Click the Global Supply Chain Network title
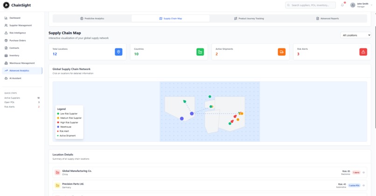The width and height of the screenshot is (376, 196). (71, 69)
